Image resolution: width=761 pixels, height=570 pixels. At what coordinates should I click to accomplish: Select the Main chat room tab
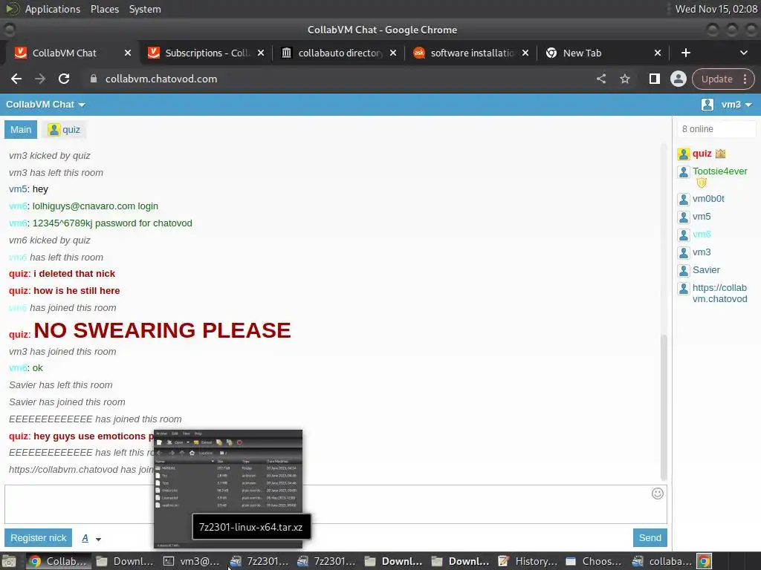tap(21, 129)
